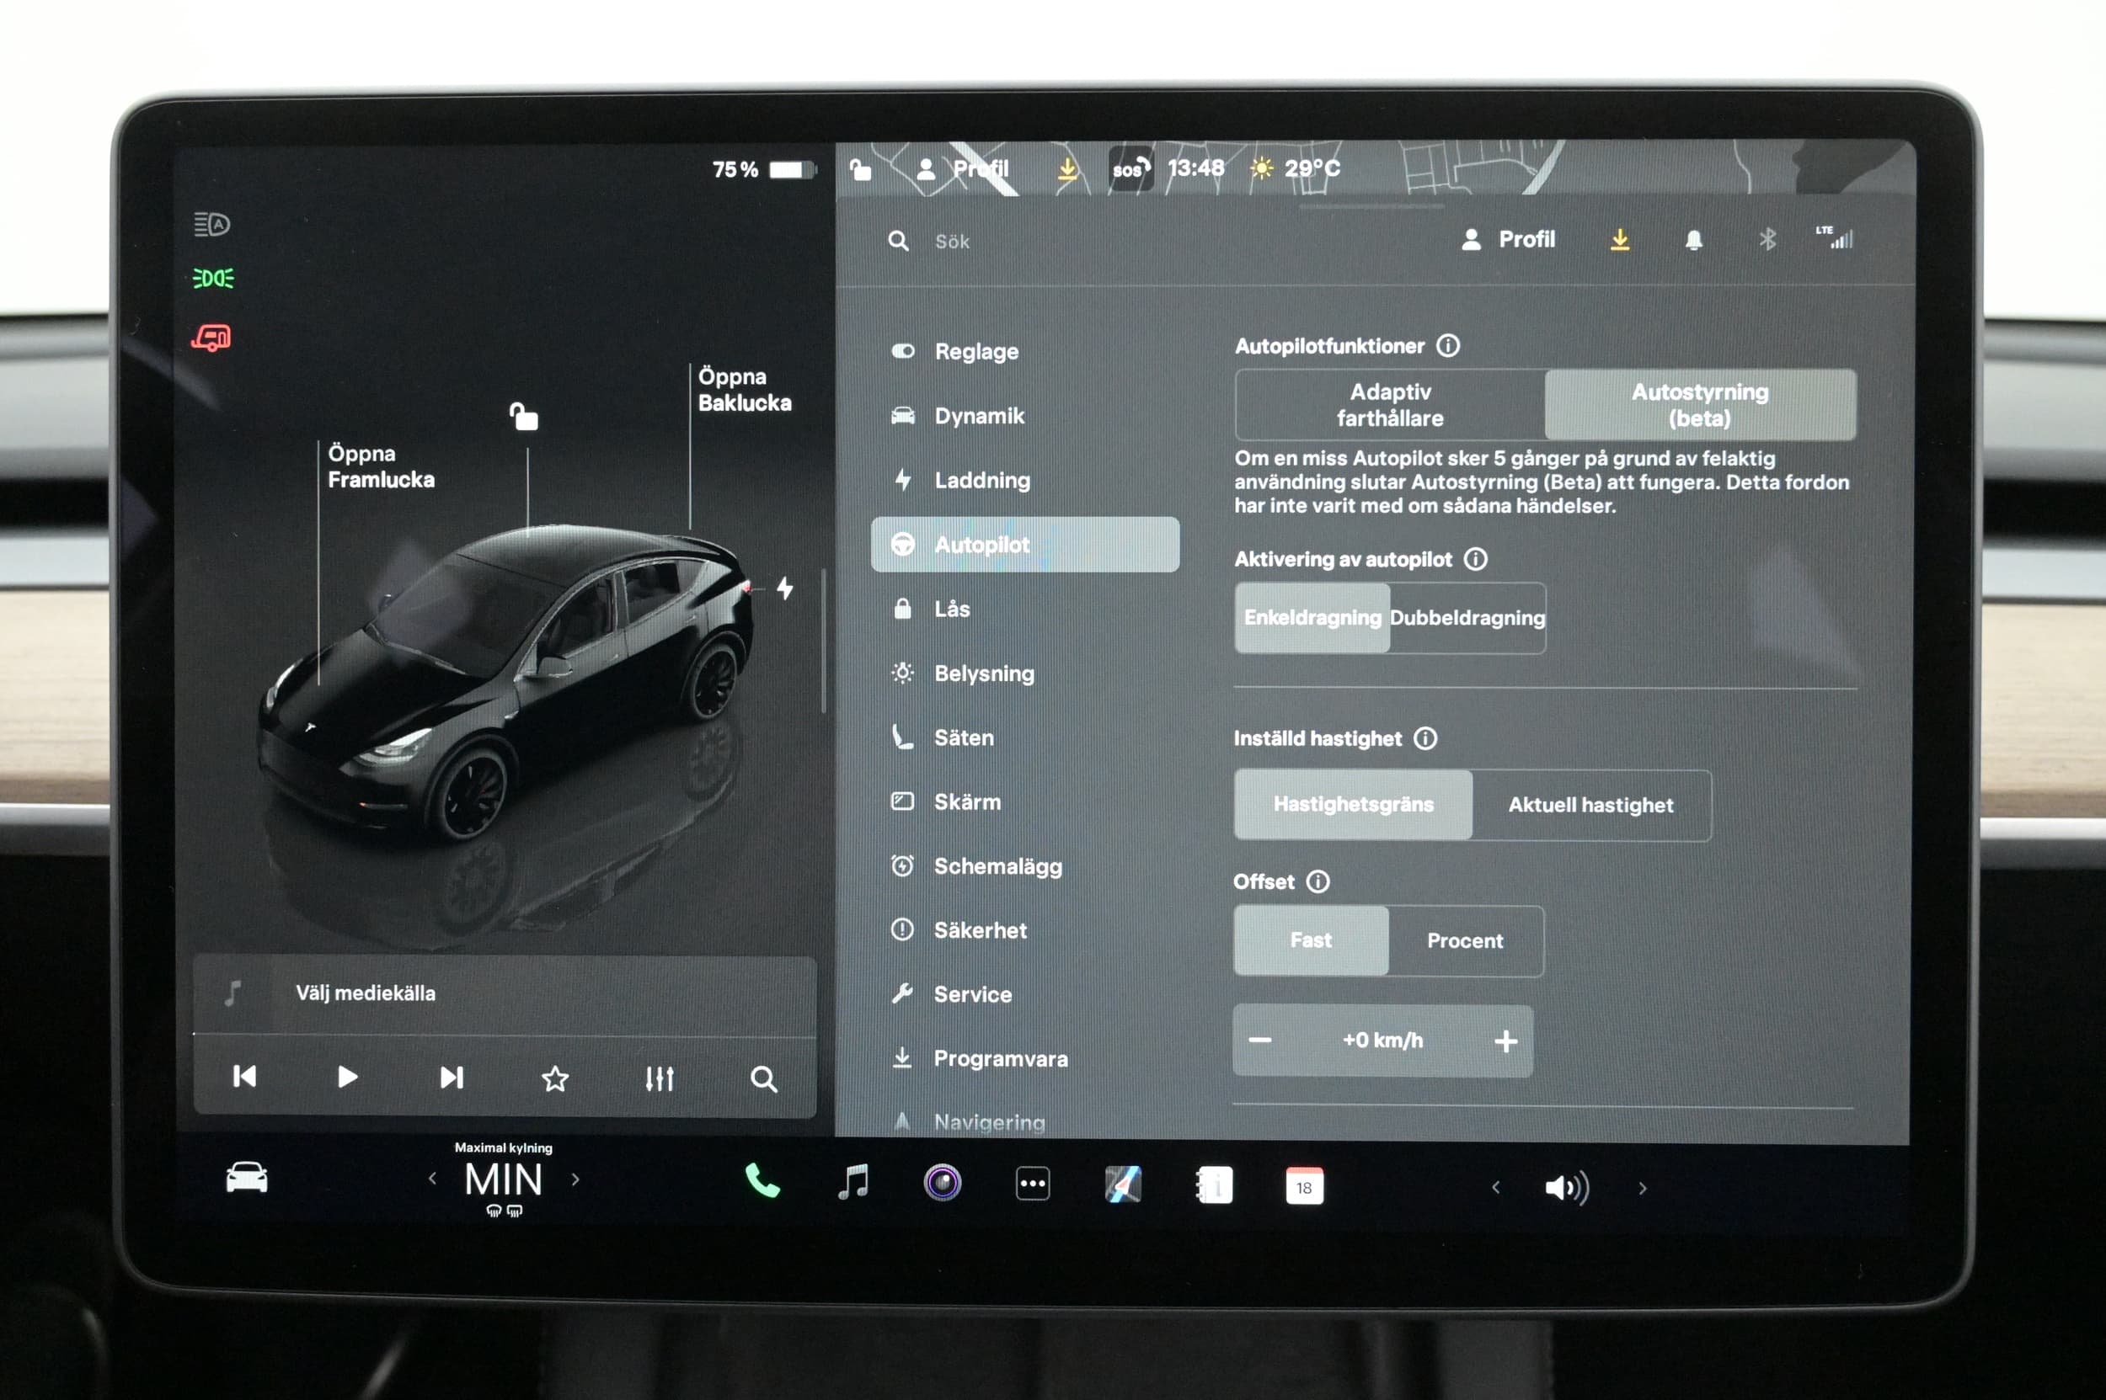Tap the SOS emergency icon

[1130, 168]
